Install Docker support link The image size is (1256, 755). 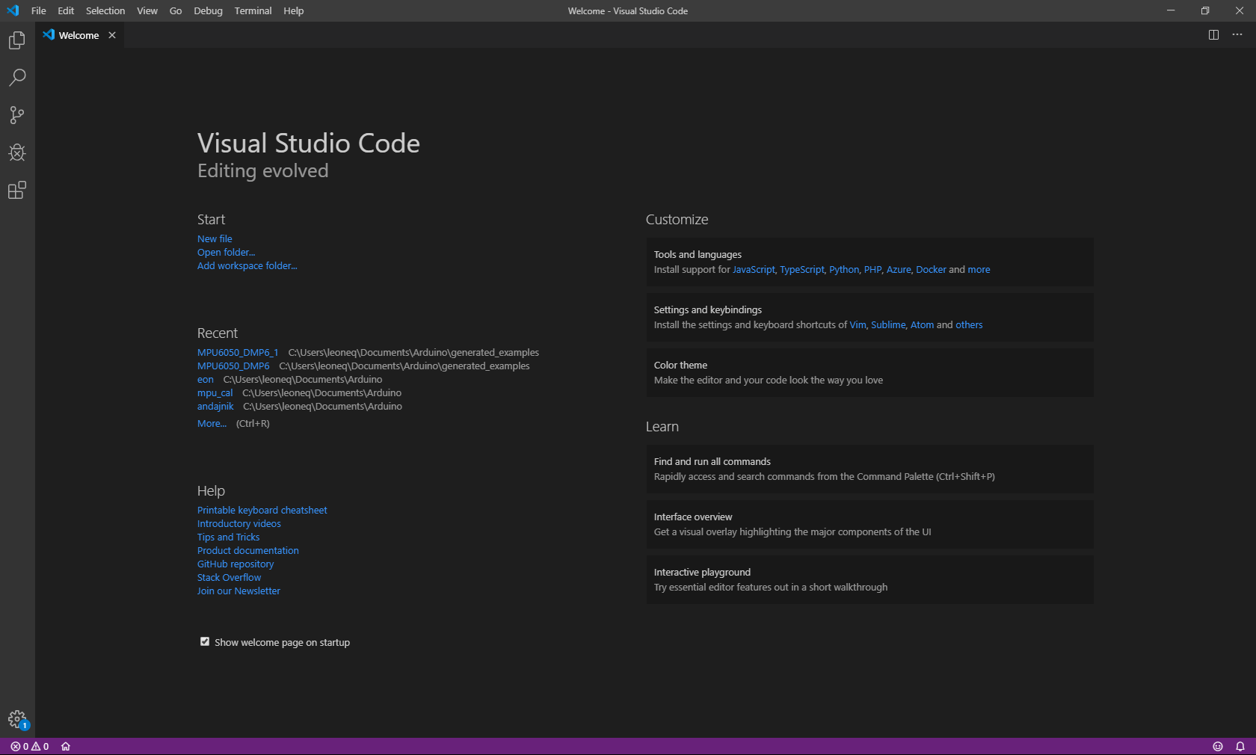pyautogui.click(x=931, y=269)
